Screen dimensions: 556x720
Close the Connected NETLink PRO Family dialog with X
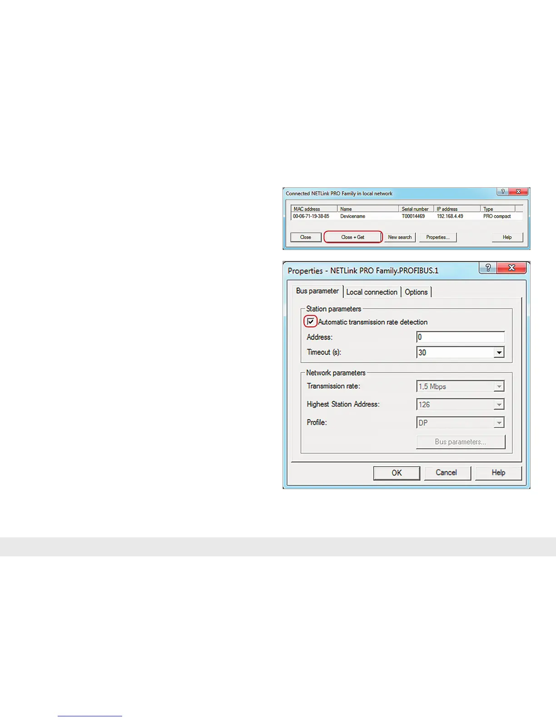518,192
